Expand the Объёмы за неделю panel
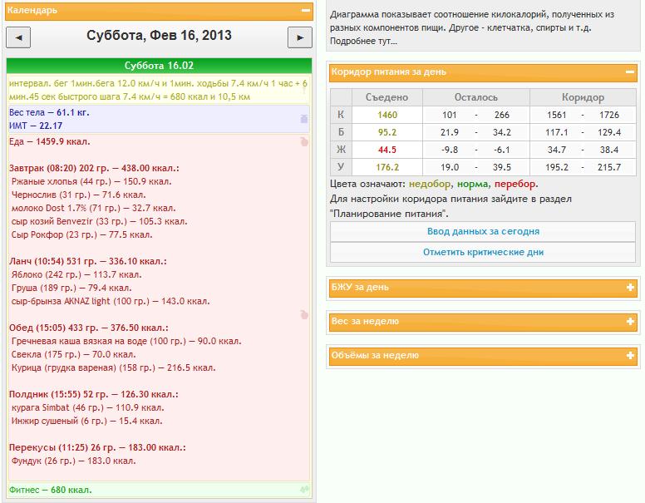The image size is (645, 503). pos(630,355)
